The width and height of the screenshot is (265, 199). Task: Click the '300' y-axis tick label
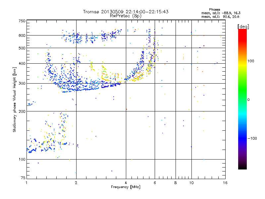[22, 84]
